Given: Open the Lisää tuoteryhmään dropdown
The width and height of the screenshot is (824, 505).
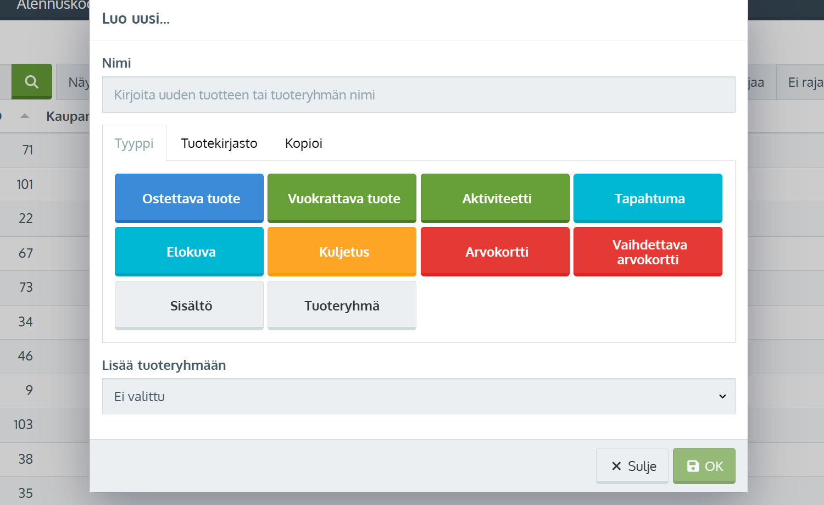Looking at the screenshot, I should 419,396.
